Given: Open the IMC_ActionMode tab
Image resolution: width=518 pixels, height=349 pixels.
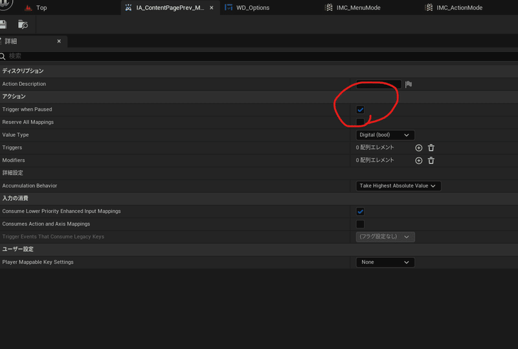Looking at the screenshot, I should (454, 8).
